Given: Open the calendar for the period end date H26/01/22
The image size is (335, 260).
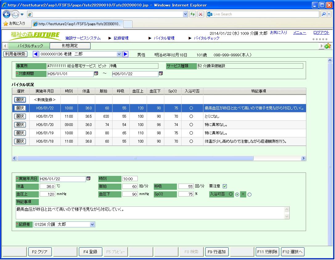Looking at the screenshot, I should click(x=161, y=74).
